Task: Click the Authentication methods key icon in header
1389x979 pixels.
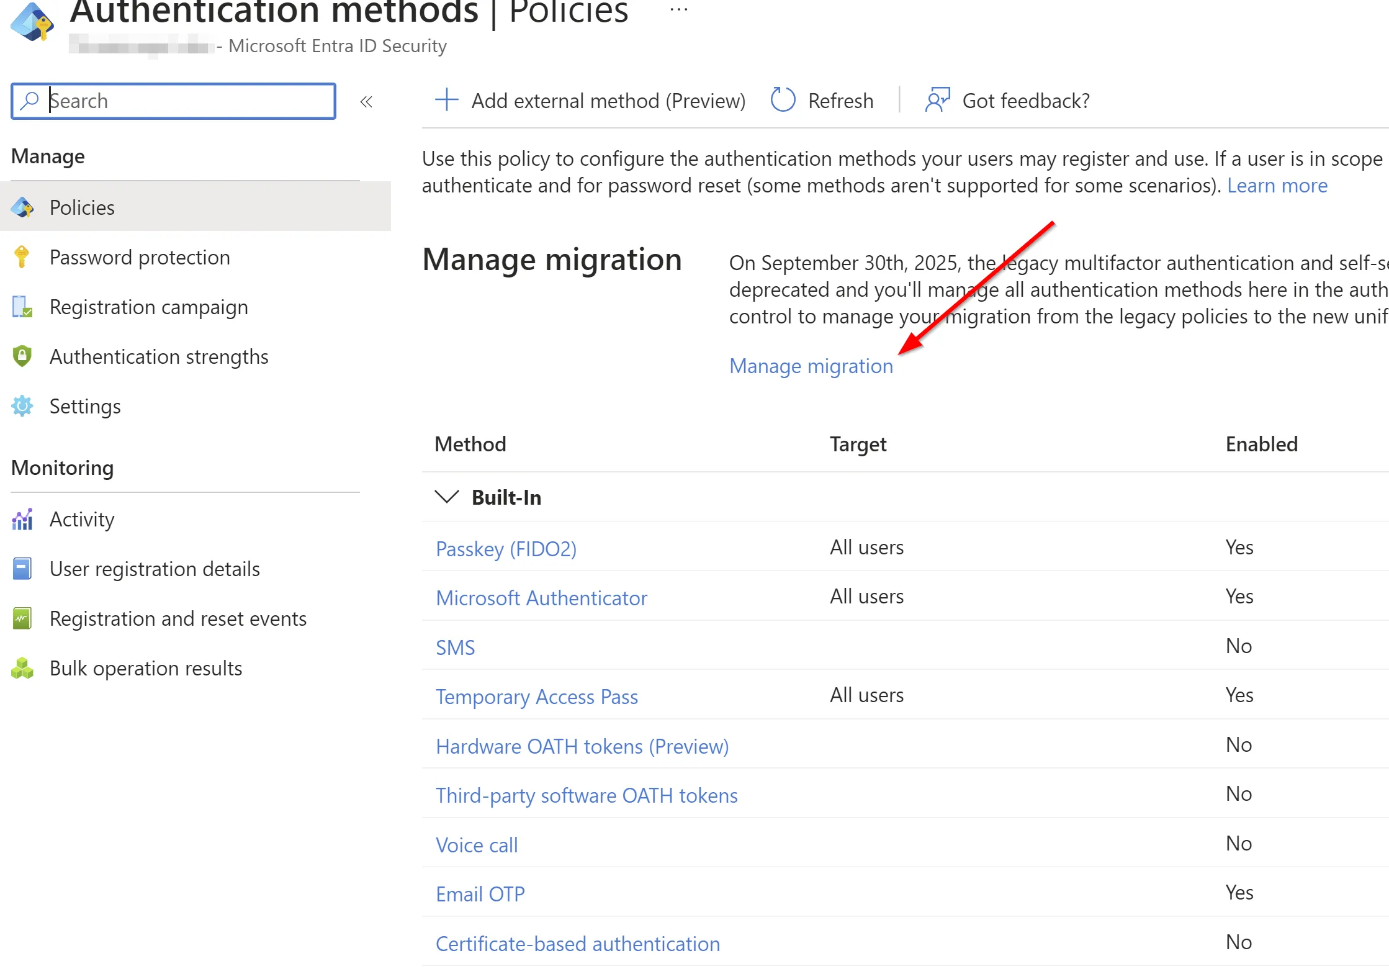Action: [x=32, y=22]
